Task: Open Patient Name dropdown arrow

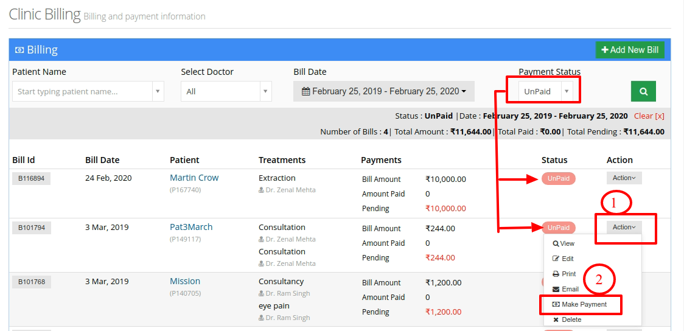Action: click(158, 92)
